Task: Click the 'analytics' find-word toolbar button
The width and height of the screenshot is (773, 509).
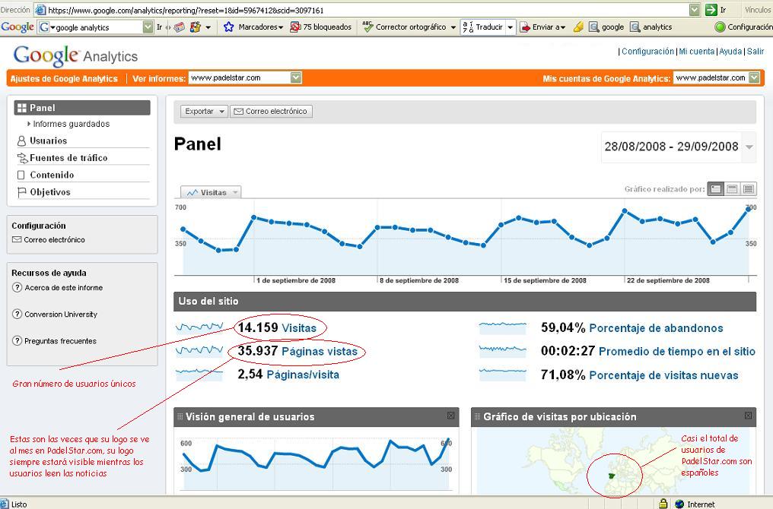Action: (x=651, y=27)
